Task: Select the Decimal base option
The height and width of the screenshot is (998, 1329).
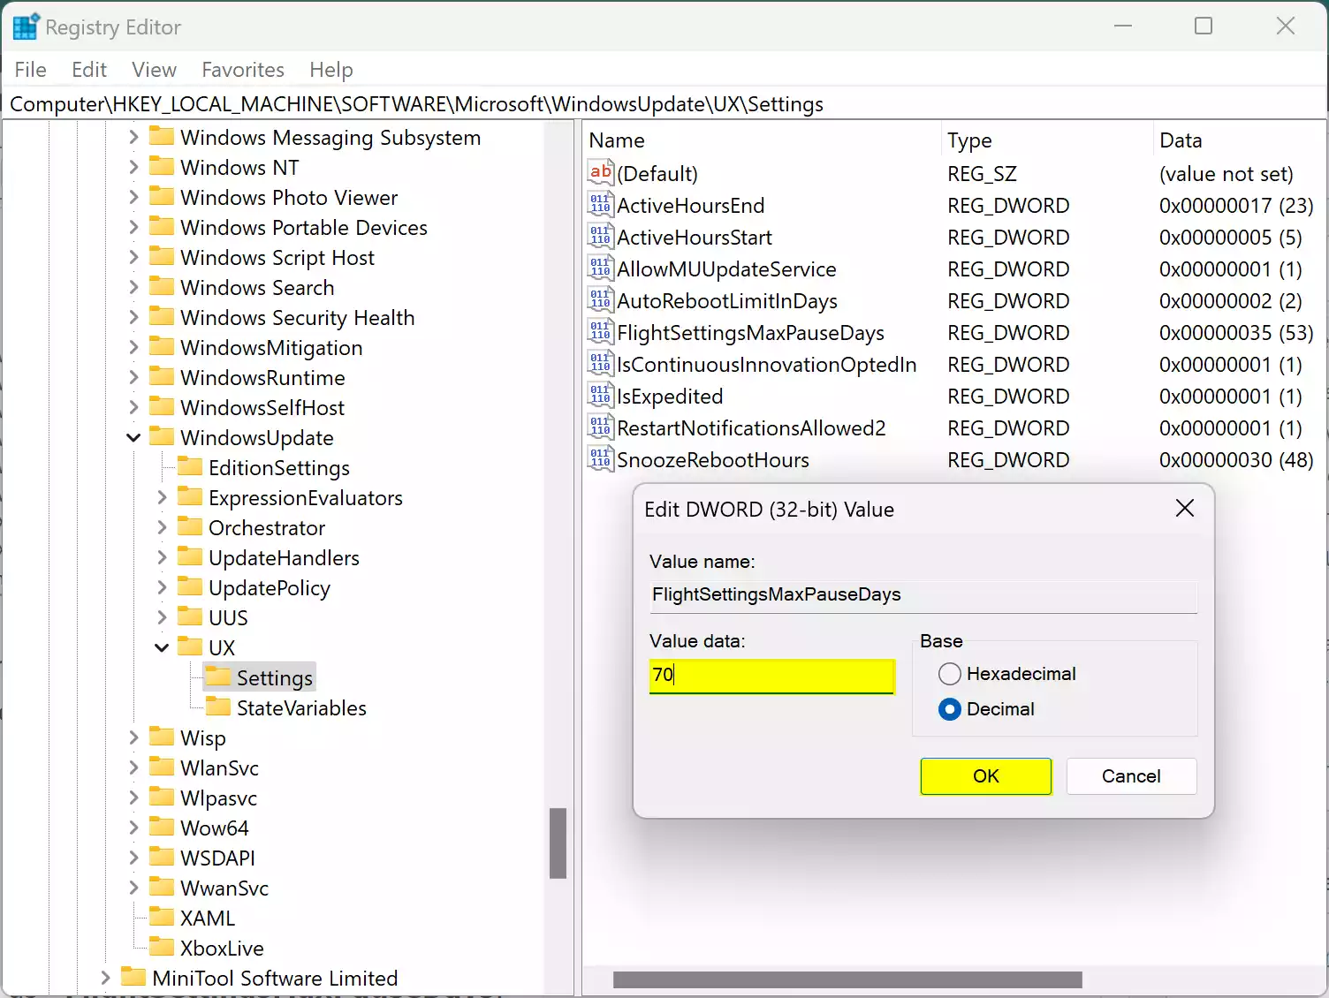Action: point(950,709)
